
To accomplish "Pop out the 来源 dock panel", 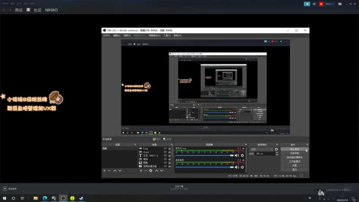I will (171, 145).
